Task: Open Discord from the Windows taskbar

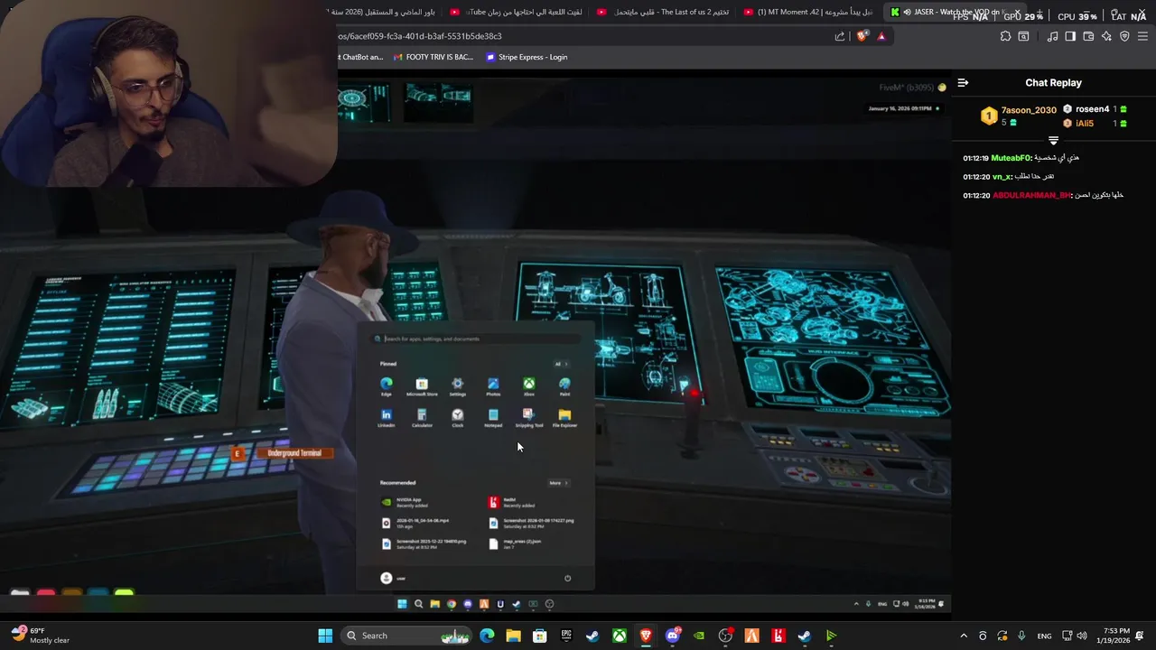Action: 673,636
